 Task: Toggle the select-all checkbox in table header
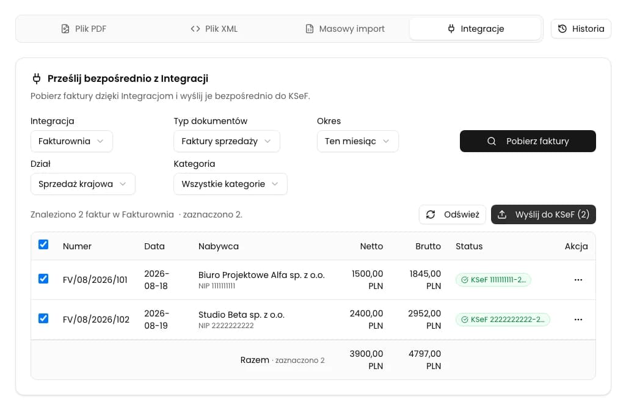pyautogui.click(x=43, y=244)
